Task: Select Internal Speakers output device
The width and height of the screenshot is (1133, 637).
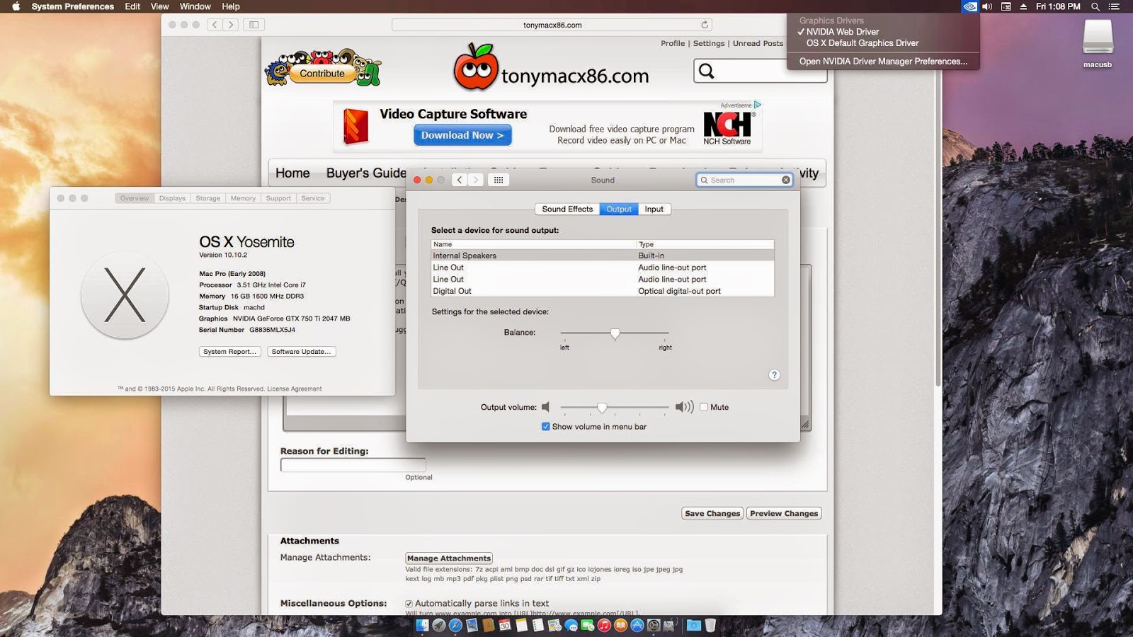Action: tap(603, 256)
